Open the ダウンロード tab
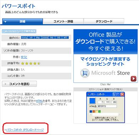Image resolution: width=139 pixels, height=135 pixels. coord(104,21)
